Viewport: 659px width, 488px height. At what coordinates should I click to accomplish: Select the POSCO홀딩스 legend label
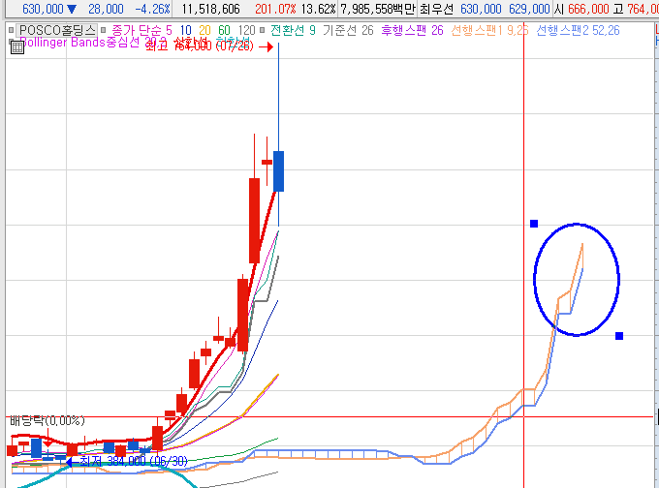tap(57, 30)
